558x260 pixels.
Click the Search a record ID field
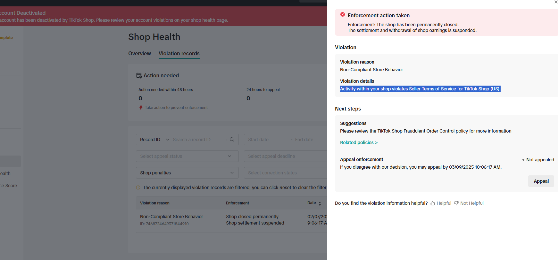point(199,140)
